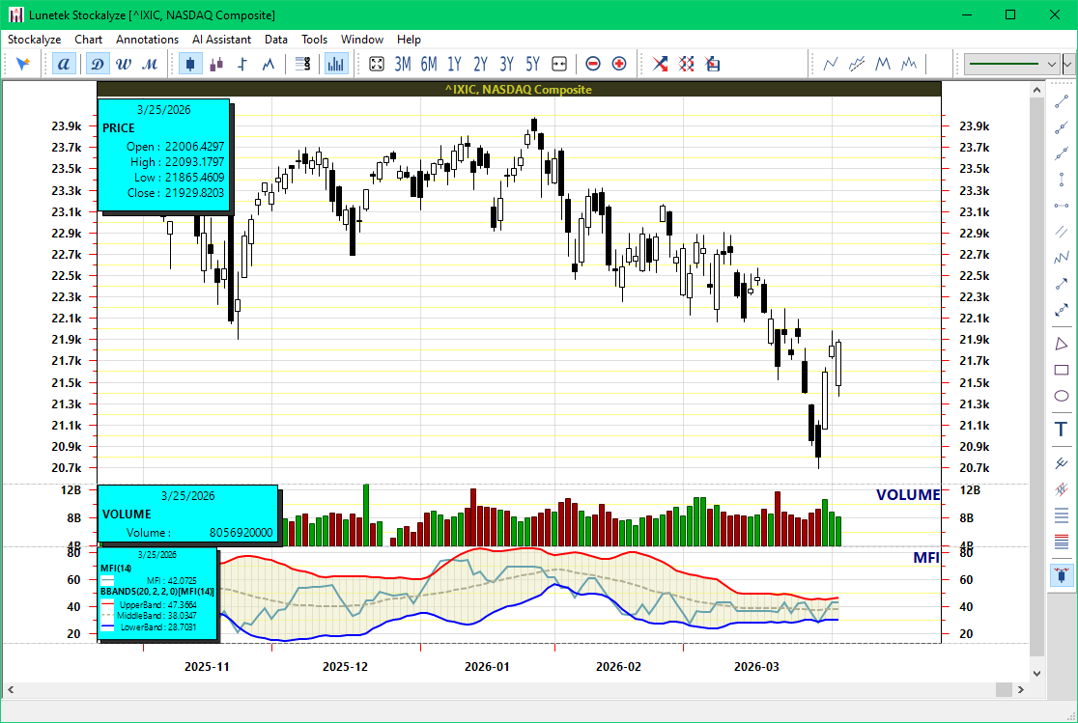
Task: Open the AI Assistant menu
Action: click(219, 40)
